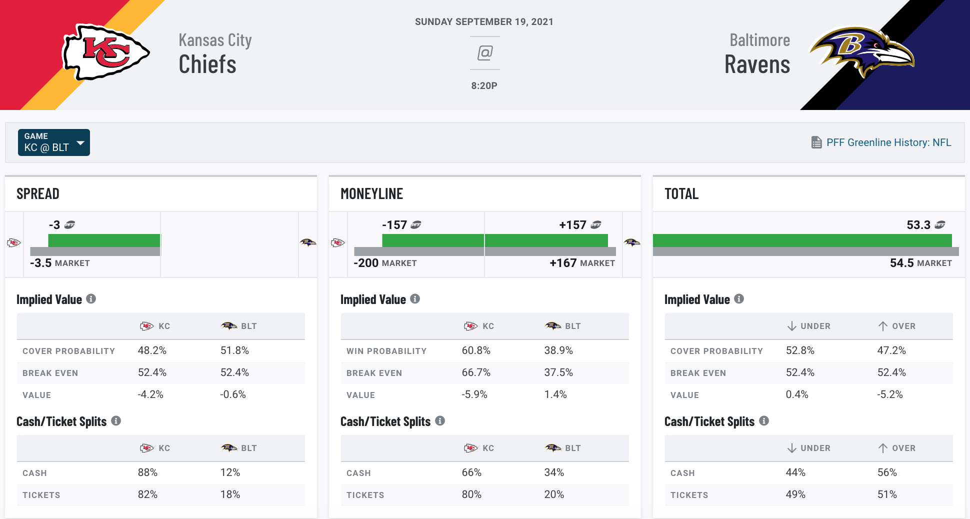Screen dimensions: 970x519
Task: Click KC column header in Moneyline Implied Value
Action: coord(479,326)
